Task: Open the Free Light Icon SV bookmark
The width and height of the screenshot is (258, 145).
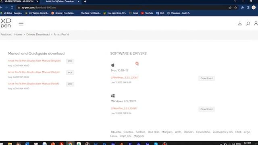Action: 115,13
